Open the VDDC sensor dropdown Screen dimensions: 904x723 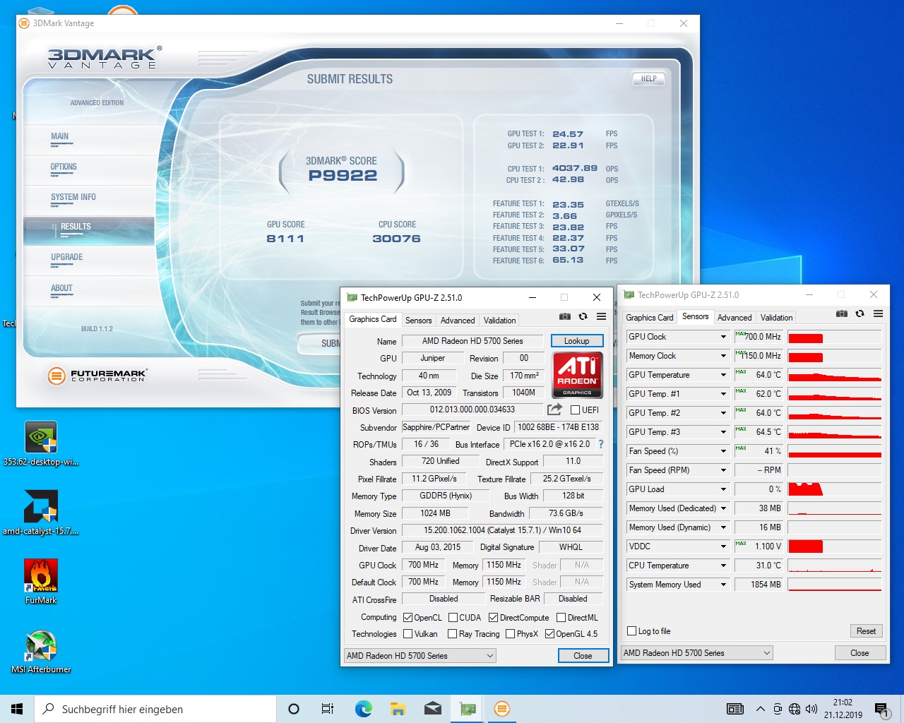[x=723, y=546]
